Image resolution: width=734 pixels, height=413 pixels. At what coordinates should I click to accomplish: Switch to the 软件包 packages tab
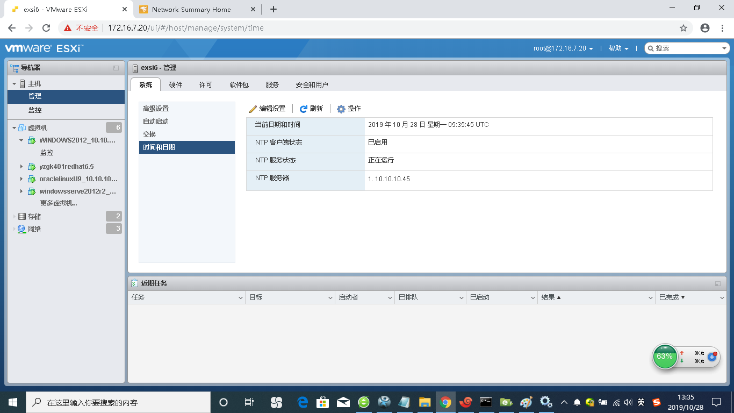click(239, 84)
